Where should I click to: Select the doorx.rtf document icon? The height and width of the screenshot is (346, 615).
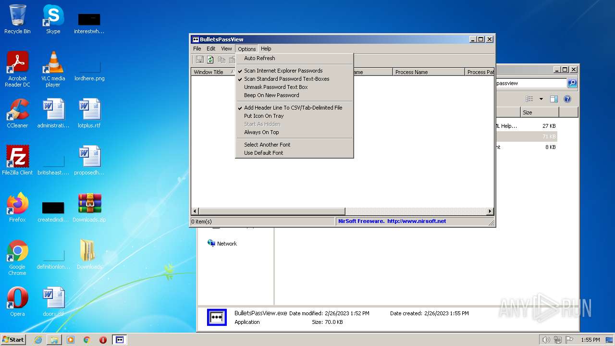pos(53,302)
